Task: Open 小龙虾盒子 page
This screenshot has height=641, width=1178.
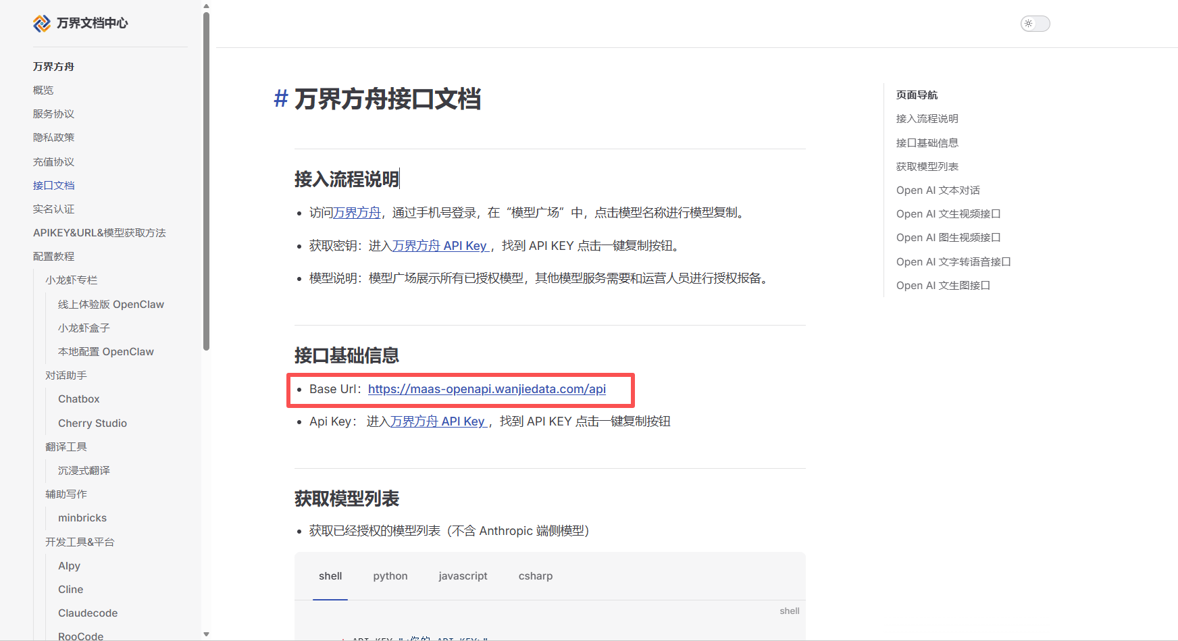Action: coord(84,328)
